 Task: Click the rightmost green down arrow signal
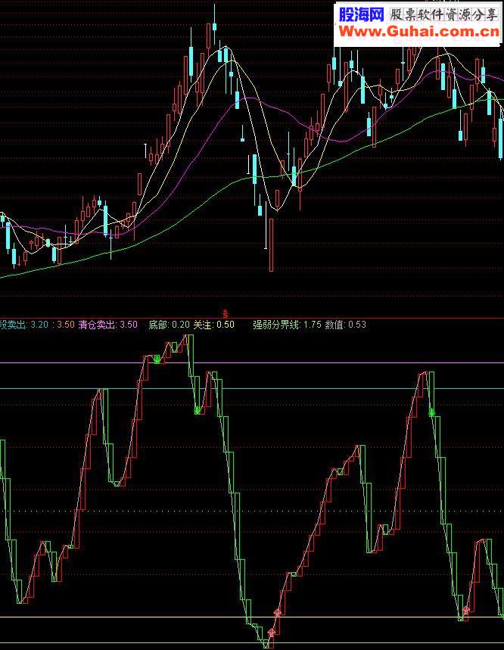(432, 412)
